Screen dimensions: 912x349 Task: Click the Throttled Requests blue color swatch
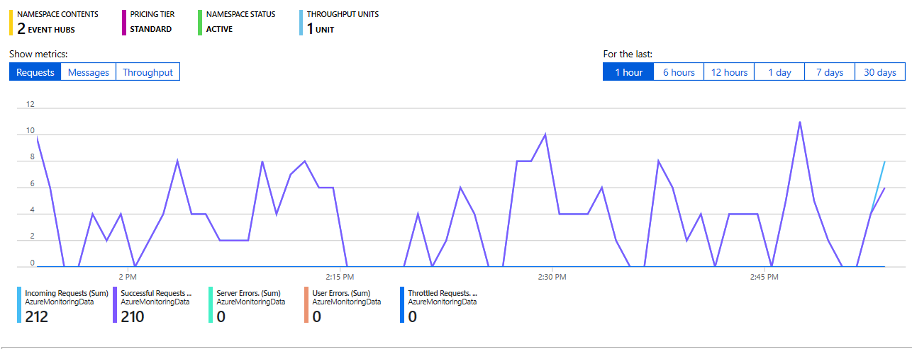pos(402,305)
